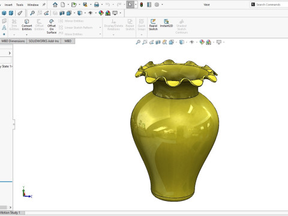Open Hide/Show Items eye in heads-up toolbar
288x216 pixels.
click(192, 42)
